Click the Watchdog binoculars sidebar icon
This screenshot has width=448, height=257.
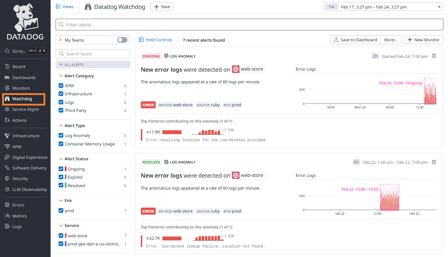click(7, 99)
